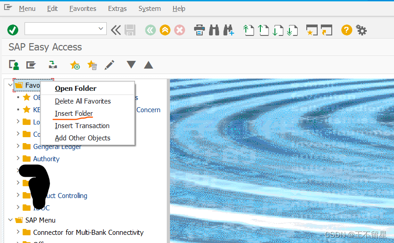The width and height of the screenshot is (394, 243).
Task: Click the Find binoculars icon
Action: [x=214, y=30]
